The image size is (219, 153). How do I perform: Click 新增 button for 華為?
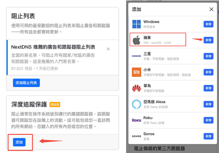[x=208, y=88]
